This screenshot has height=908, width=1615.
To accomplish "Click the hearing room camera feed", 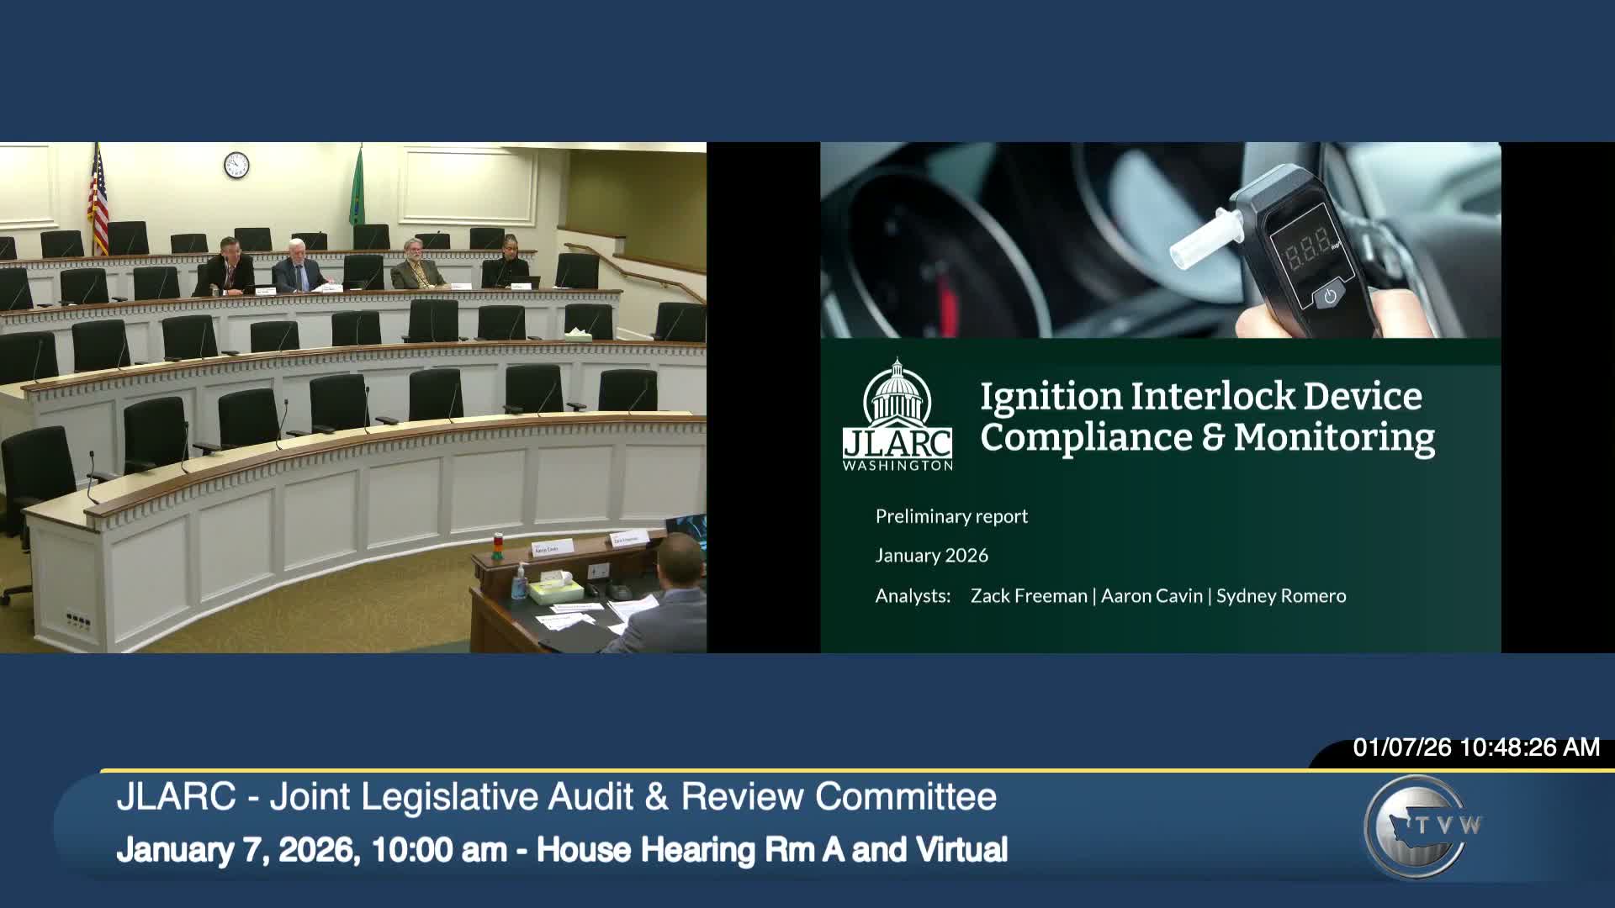I will tap(352, 397).
